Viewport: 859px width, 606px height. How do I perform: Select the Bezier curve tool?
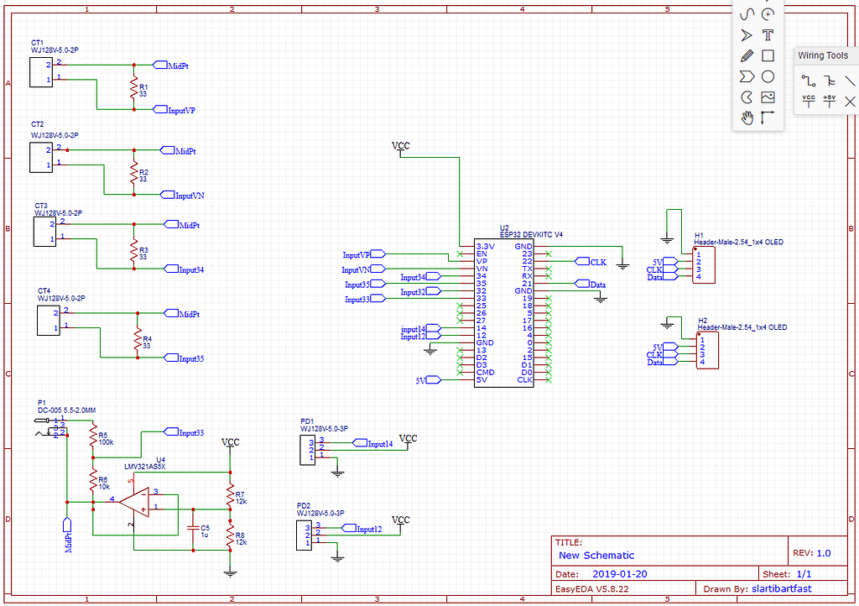pos(747,14)
